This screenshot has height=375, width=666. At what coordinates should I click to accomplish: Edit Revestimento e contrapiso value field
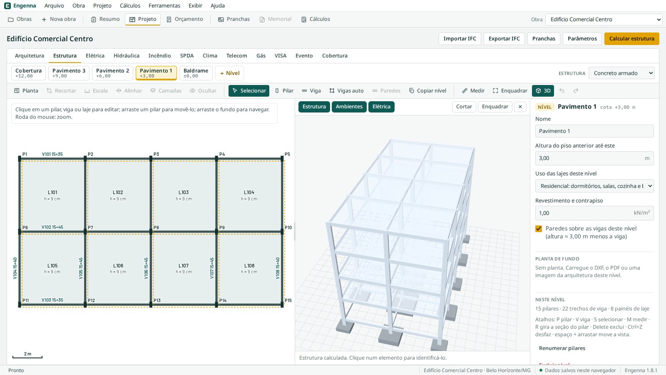coord(594,213)
